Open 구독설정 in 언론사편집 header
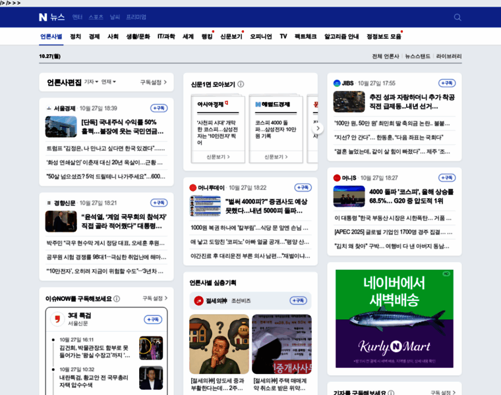The width and height of the screenshot is (501, 395). click(x=154, y=82)
